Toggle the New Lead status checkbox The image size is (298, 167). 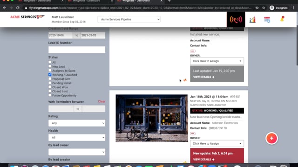(x=50, y=66)
